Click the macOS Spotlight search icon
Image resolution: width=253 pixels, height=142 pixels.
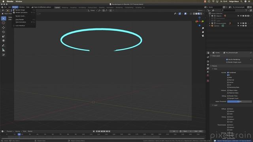pos(242,2)
